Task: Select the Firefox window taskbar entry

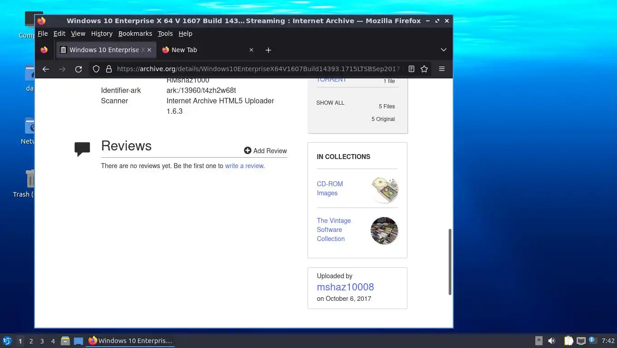Action: click(x=131, y=341)
